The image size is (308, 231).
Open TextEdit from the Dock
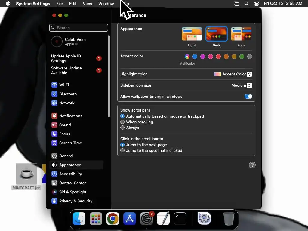pyautogui.click(x=163, y=219)
